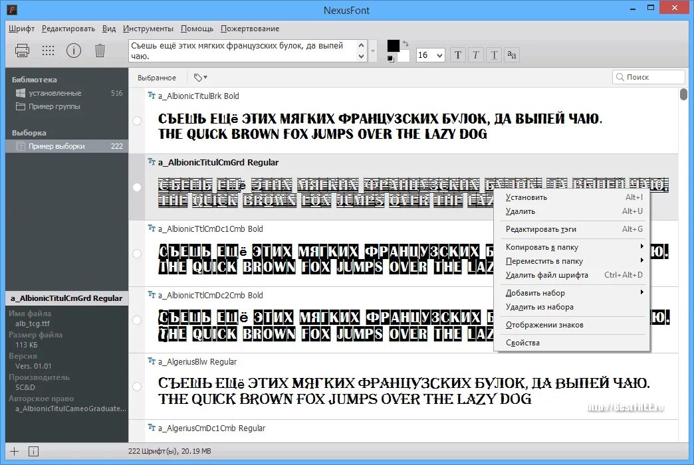Image resolution: width=694 pixels, height=465 pixels.
Task: Click NexusFont app icon in title bar
Action: point(13,10)
